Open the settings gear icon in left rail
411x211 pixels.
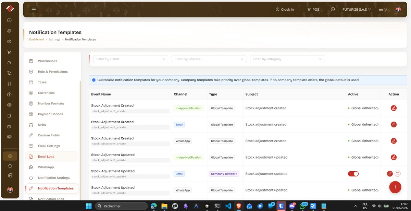tap(10, 156)
